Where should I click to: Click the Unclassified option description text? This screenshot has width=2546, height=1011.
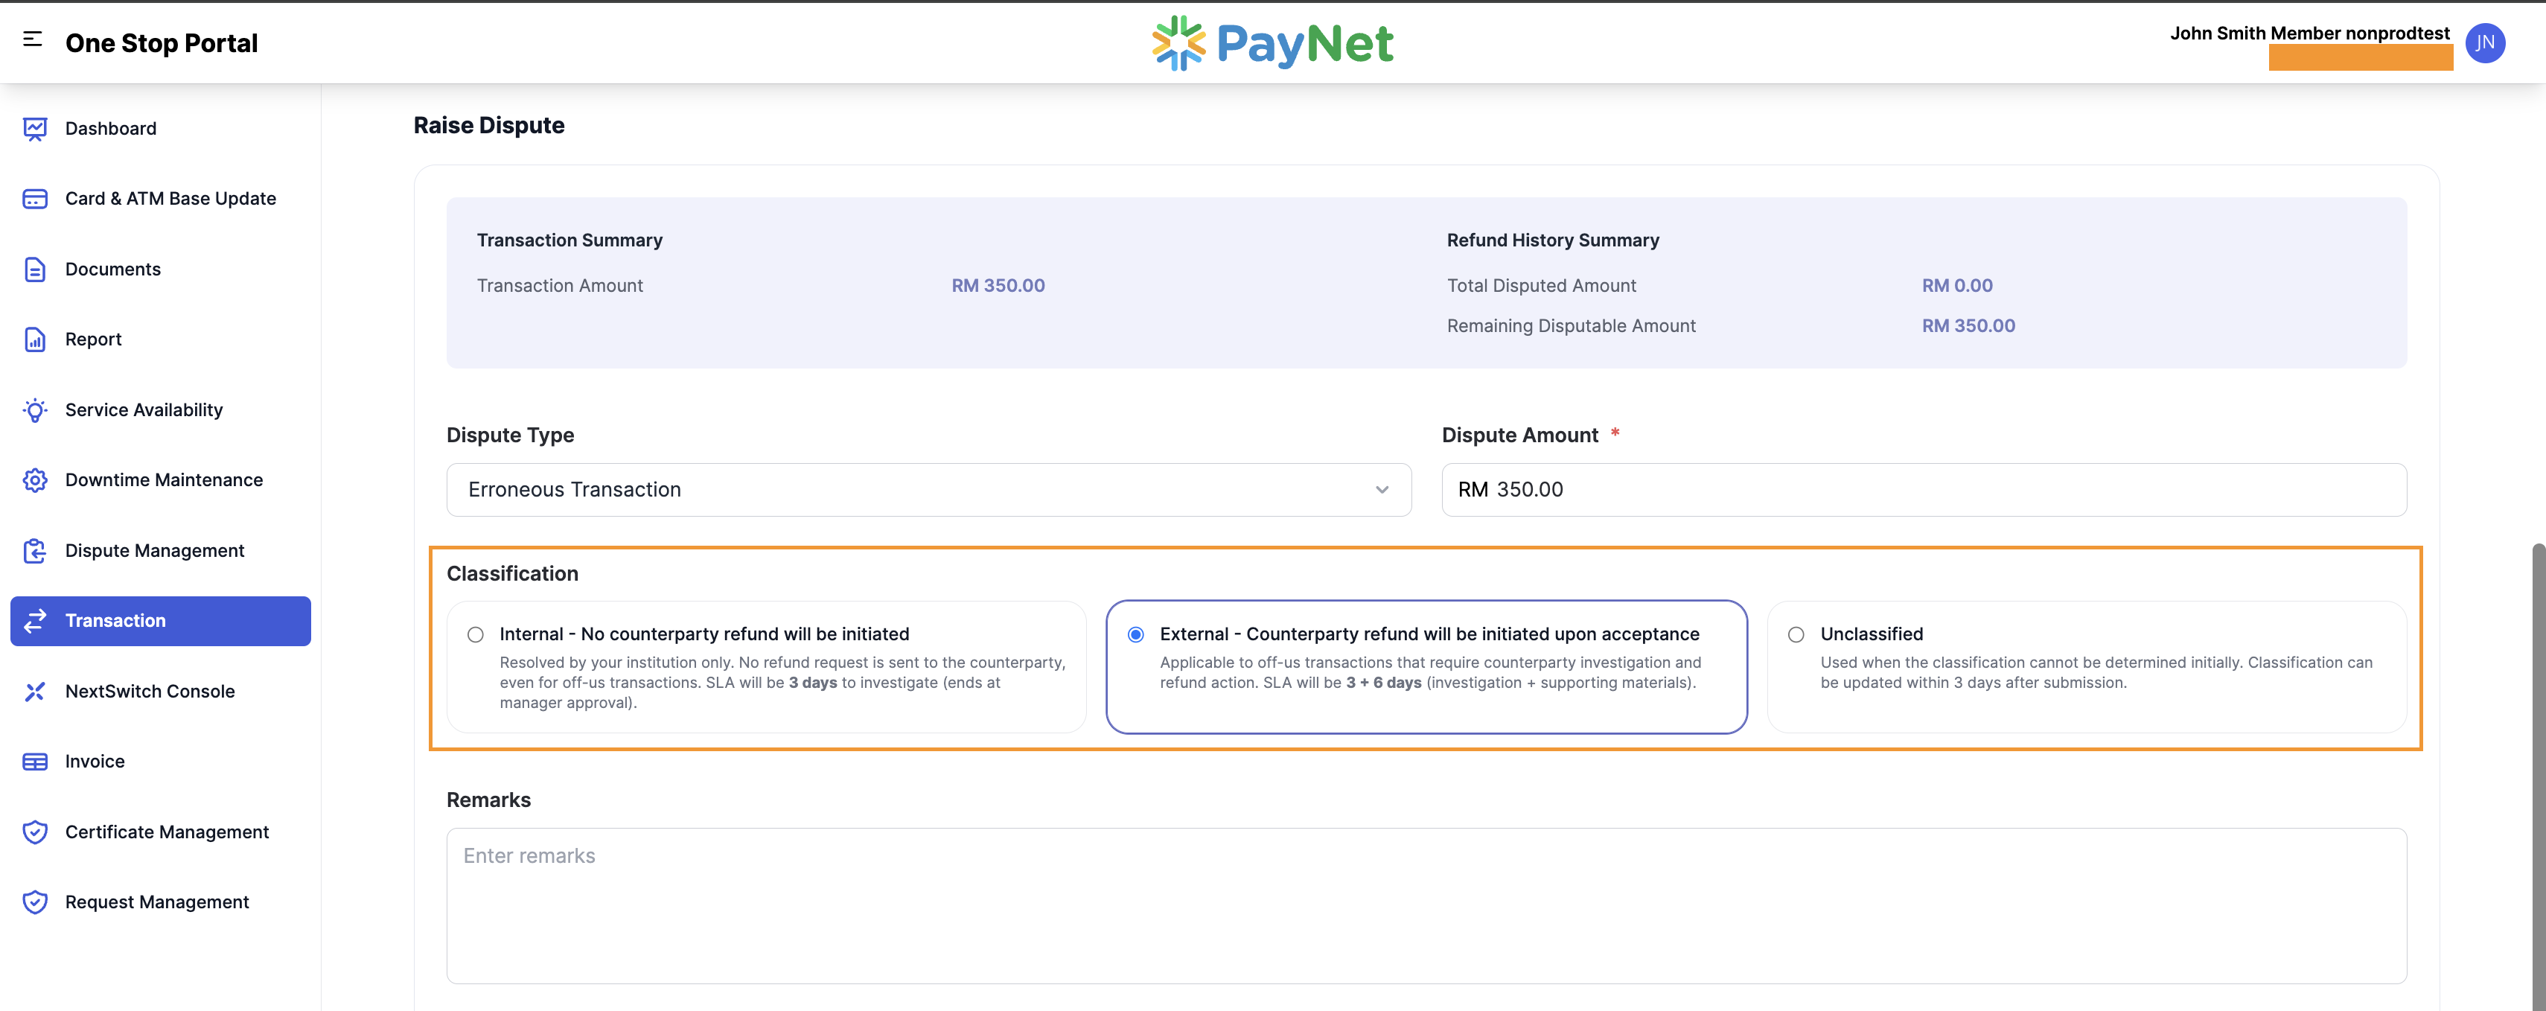[2096, 673]
